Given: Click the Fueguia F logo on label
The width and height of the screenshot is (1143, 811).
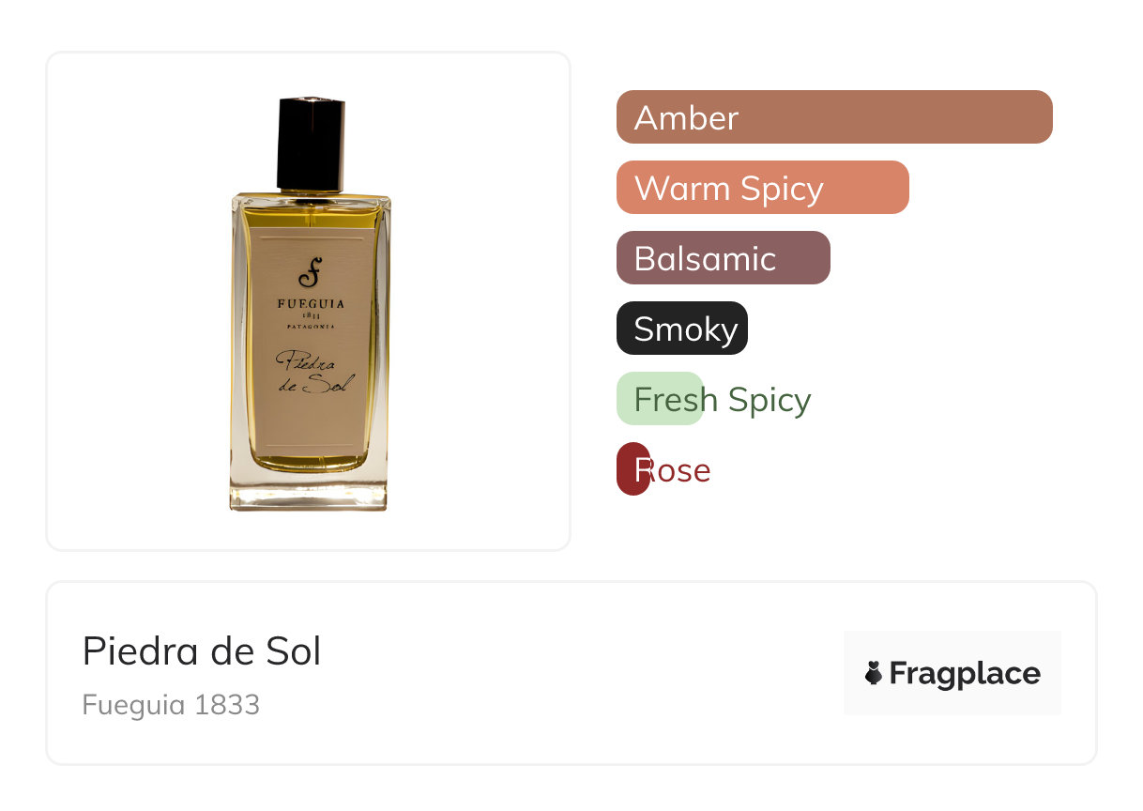Looking at the screenshot, I should pyautogui.click(x=310, y=272).
